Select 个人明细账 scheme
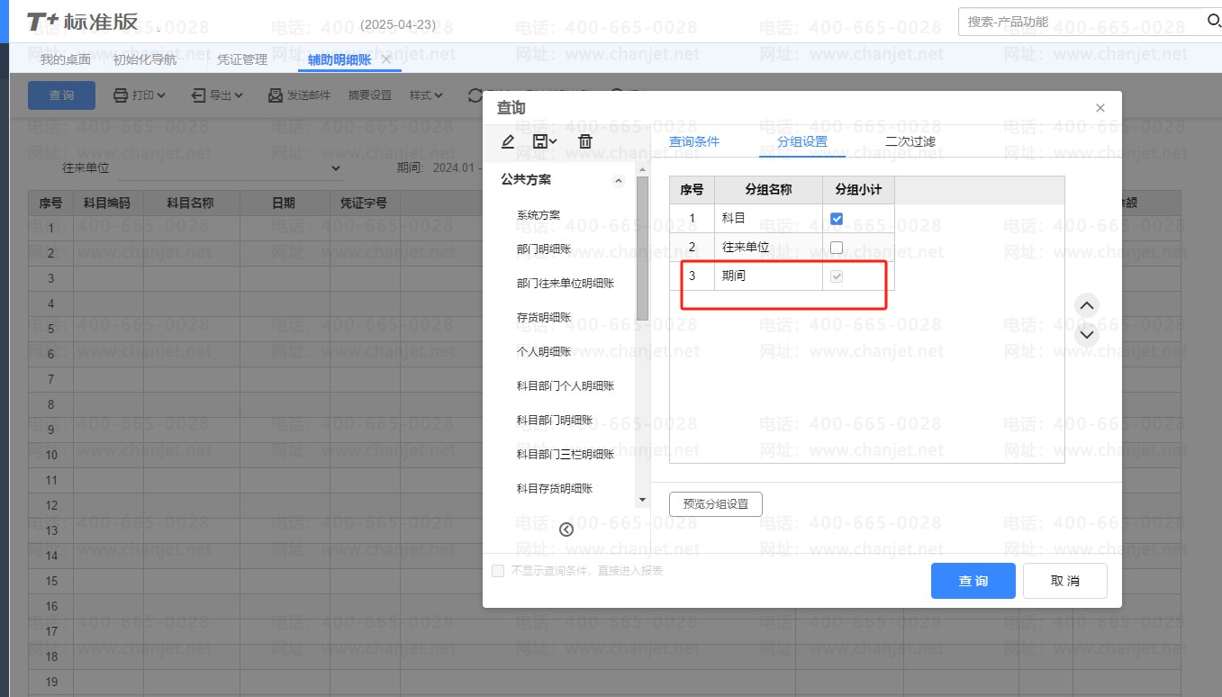 544,352
